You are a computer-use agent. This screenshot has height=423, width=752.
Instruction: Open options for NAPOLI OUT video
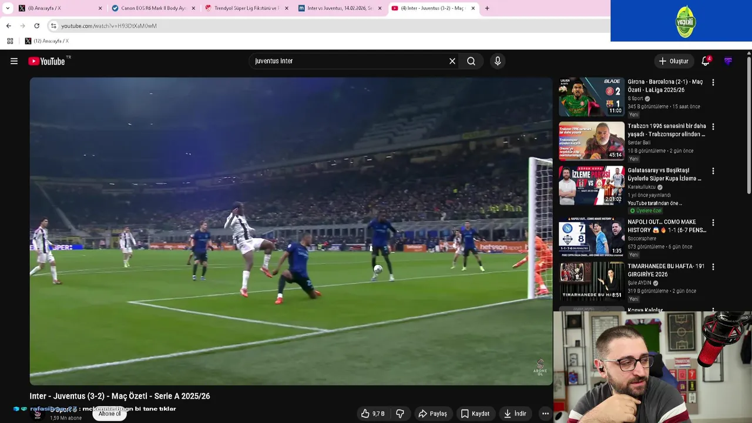[713, 223]
